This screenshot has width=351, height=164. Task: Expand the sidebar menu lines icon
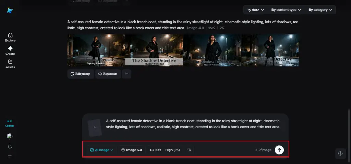[x=10, y=157]
